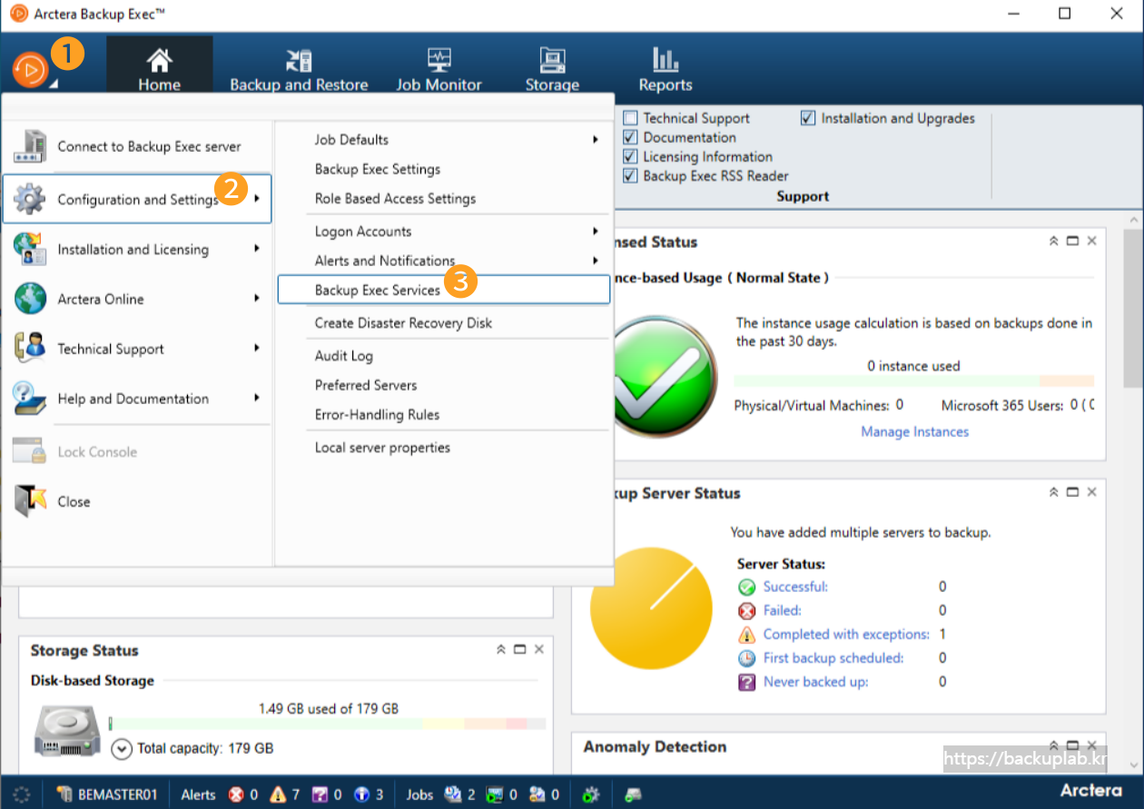Expand Installation and Licensing submenu arrow
Screen dimensions: 1144x809
(x=258, y=249)
